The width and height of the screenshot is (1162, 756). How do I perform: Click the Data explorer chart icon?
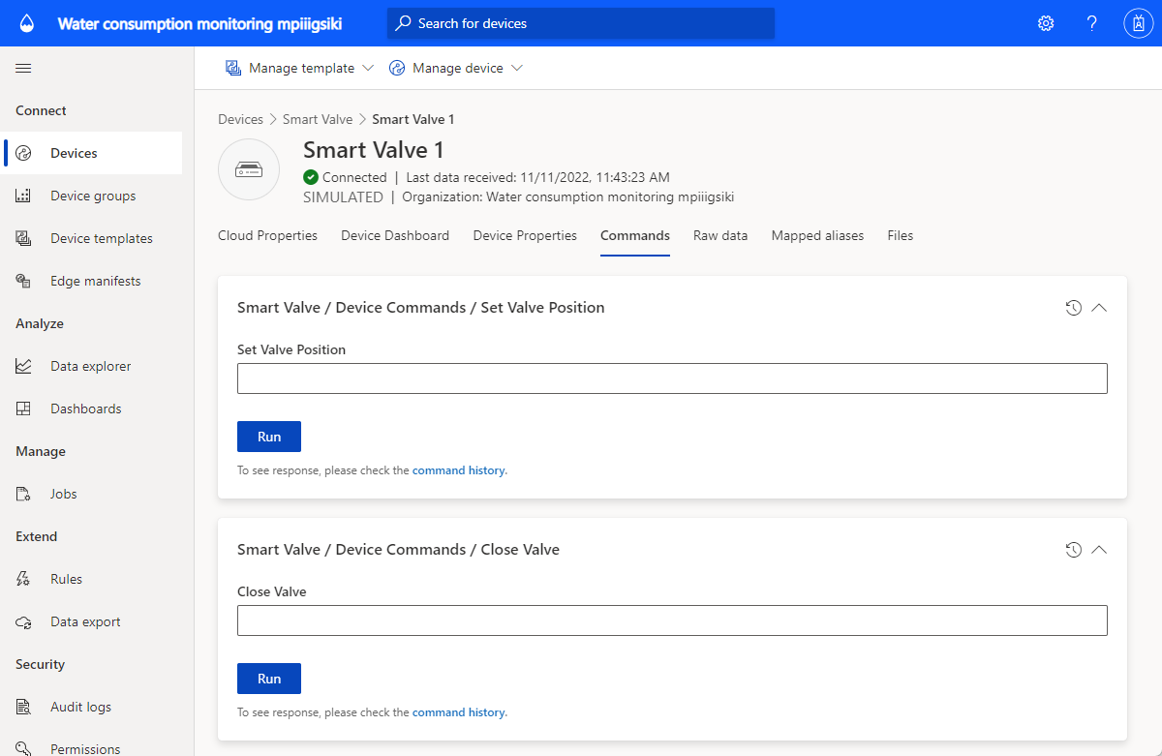[x=24, y=366]
